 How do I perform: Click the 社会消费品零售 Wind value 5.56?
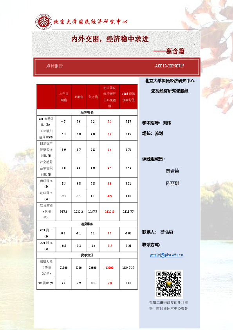tap(128, 168)
